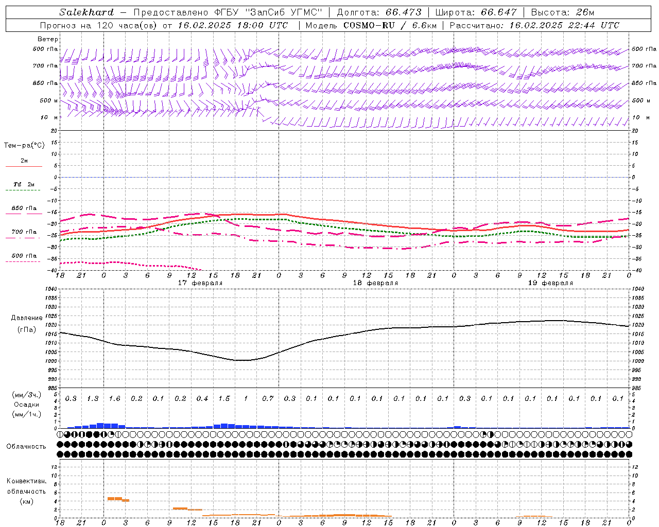Click the "Конвективн." convective cloud label
This screenshot has width=659, height=527.
[x=27, y=481]
